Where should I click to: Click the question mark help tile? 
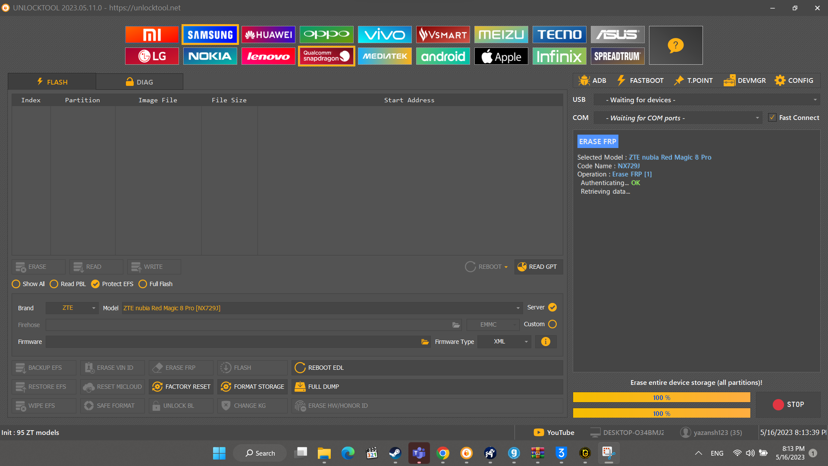click(x=676, y=45)
